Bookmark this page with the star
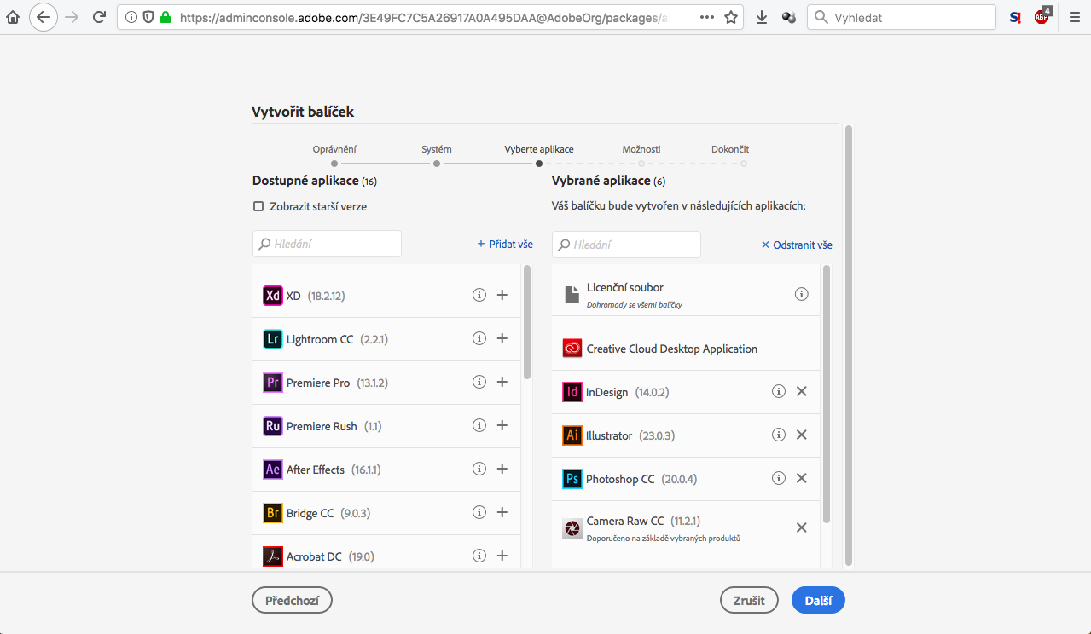Image resolution: width=1091 pixels, height=634 pixels. tap(731, 17)
